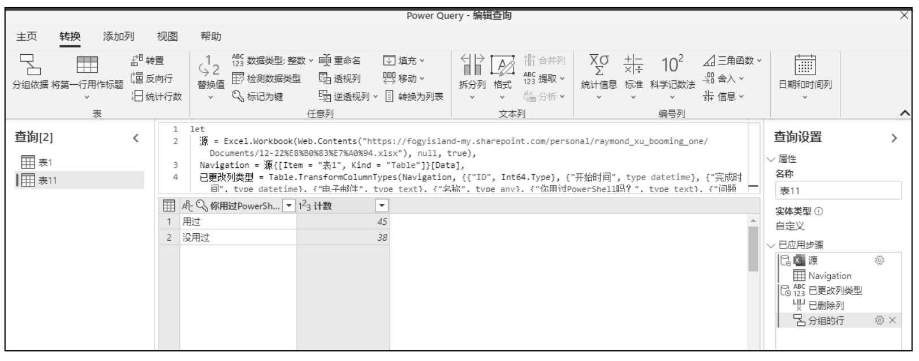Viewport: 919px width, 361px height.
Task: Click the data grid vertical scrollbar
Action: (753, 249)
